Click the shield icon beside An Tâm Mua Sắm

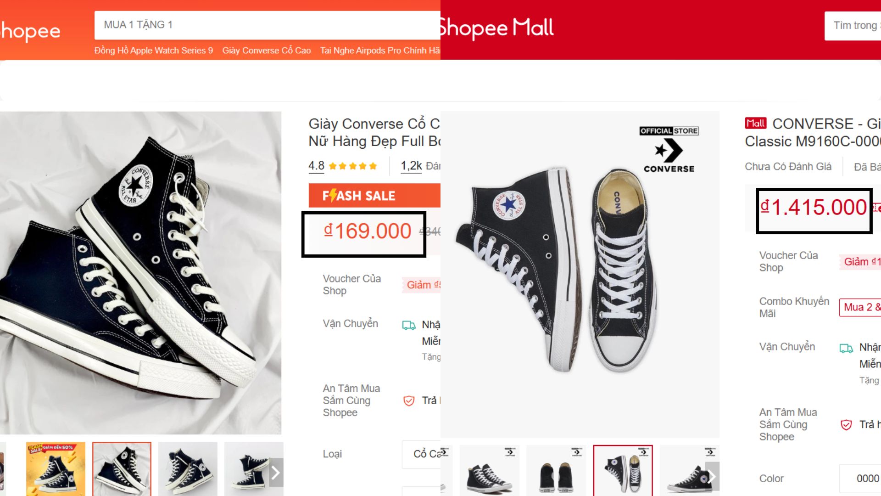click(x=408, y=401)
